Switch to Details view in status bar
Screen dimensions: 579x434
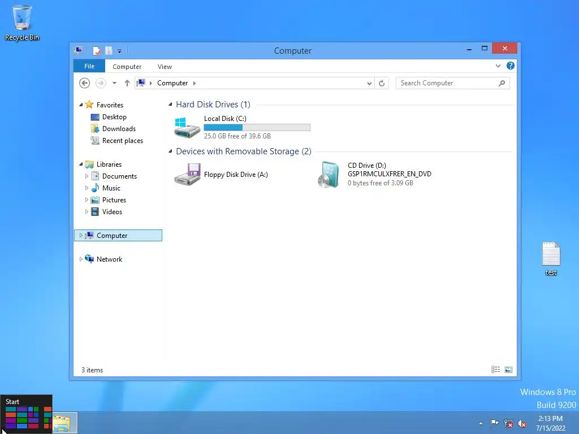(495, 370)
